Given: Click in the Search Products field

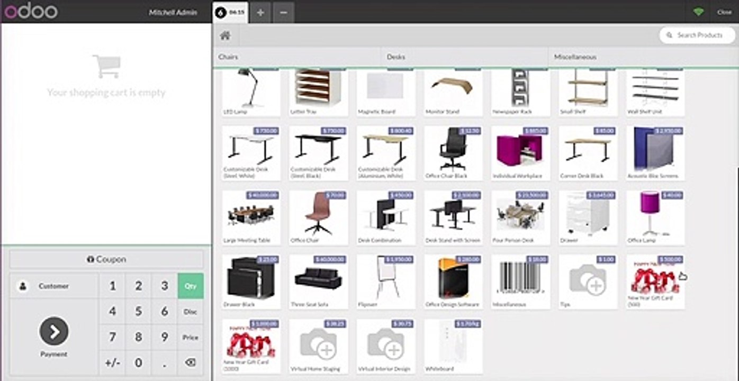Looking at the screenshot, I should (698, 35).
